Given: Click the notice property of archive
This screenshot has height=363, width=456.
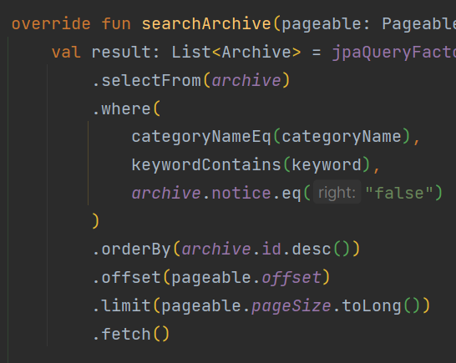Looking at the screenshot, I should (x=241, y=194).
